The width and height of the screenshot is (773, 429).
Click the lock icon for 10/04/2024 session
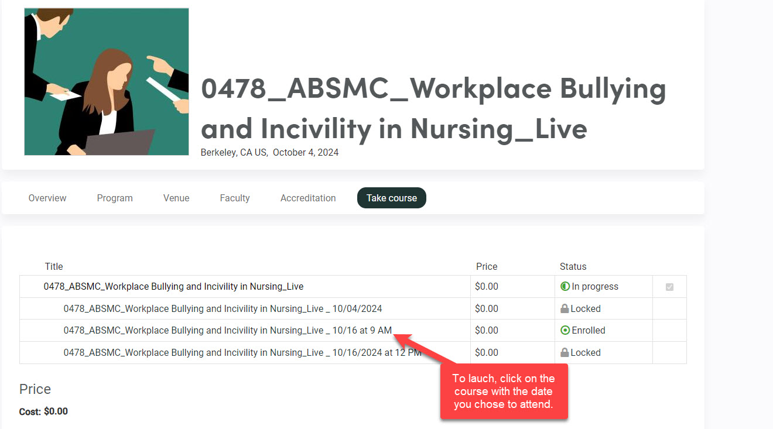coord(565,308)
